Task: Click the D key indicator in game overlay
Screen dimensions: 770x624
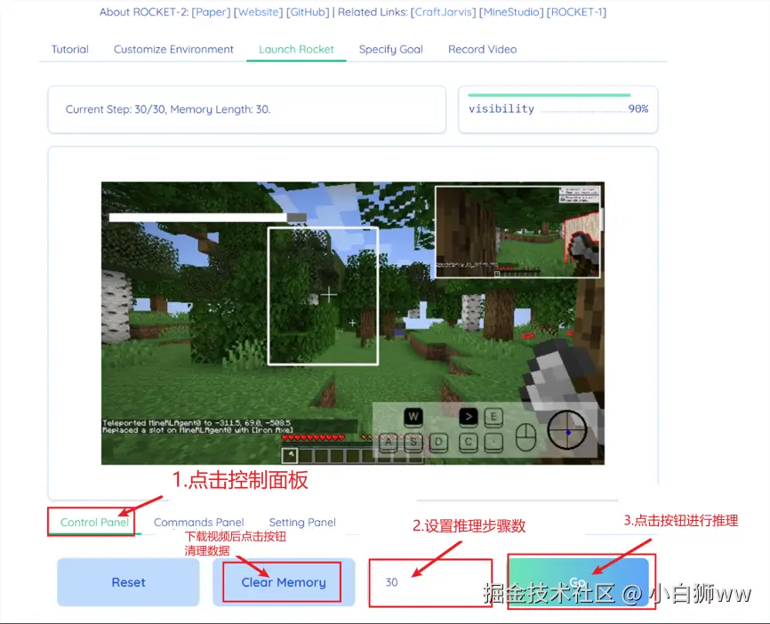Action: (438, 443)
